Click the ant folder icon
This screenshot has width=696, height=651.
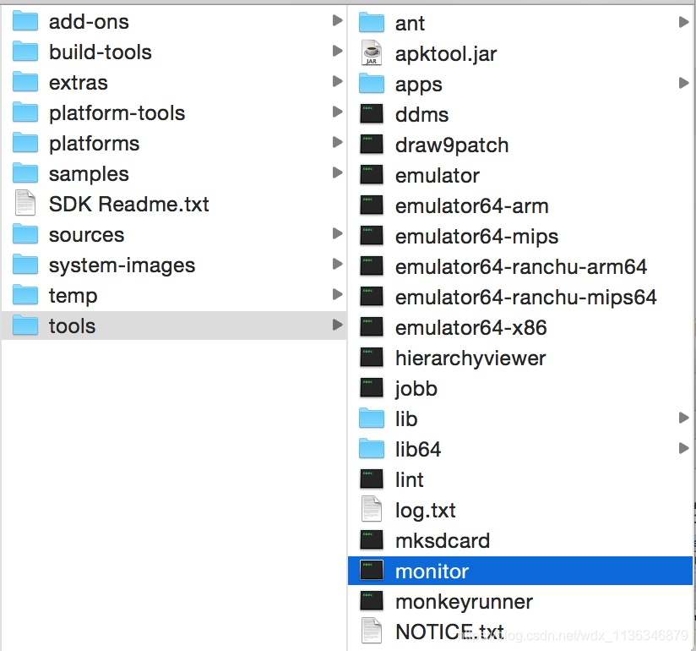(372, 23)
